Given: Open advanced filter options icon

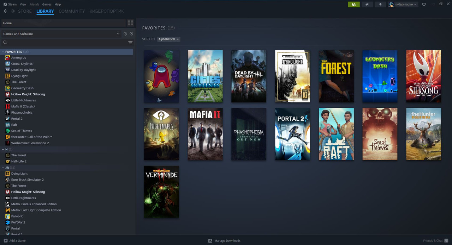Looking at the screenshot, I should point(130,43).
